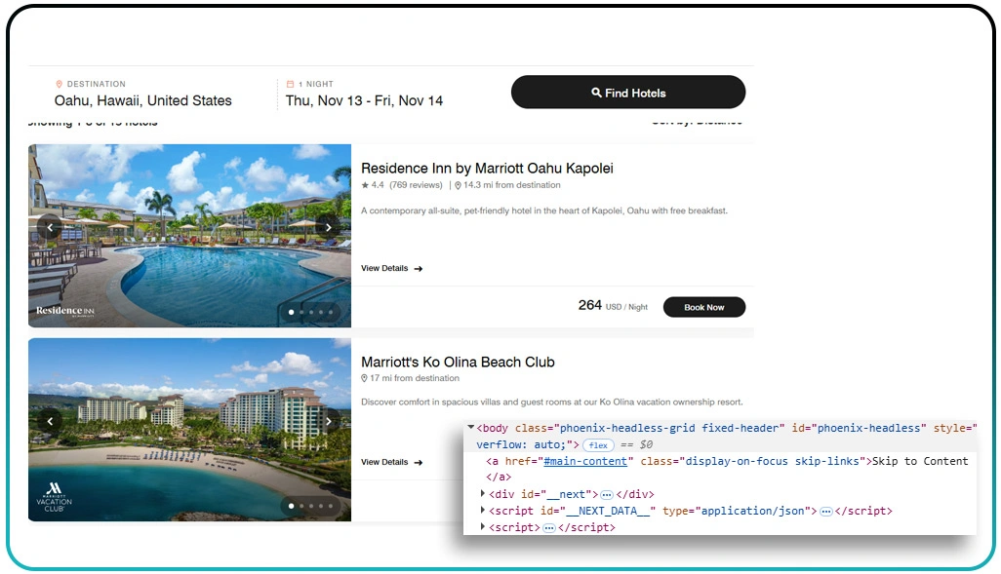Screen dimensions: 1001x574
Task: Collapse the body element in the inspector
Action: pos(469,428)
